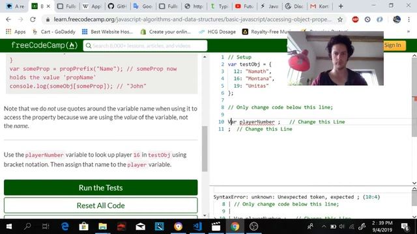Open the Apps grid in the bookmarks bar

tap(16, 32)
